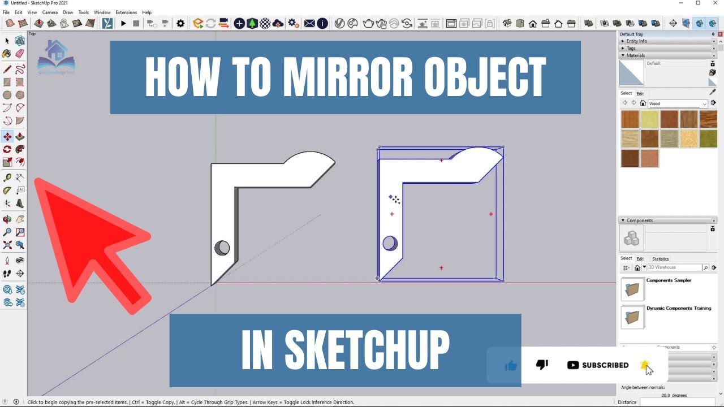Select the arrow Select tool

point(7,41)
